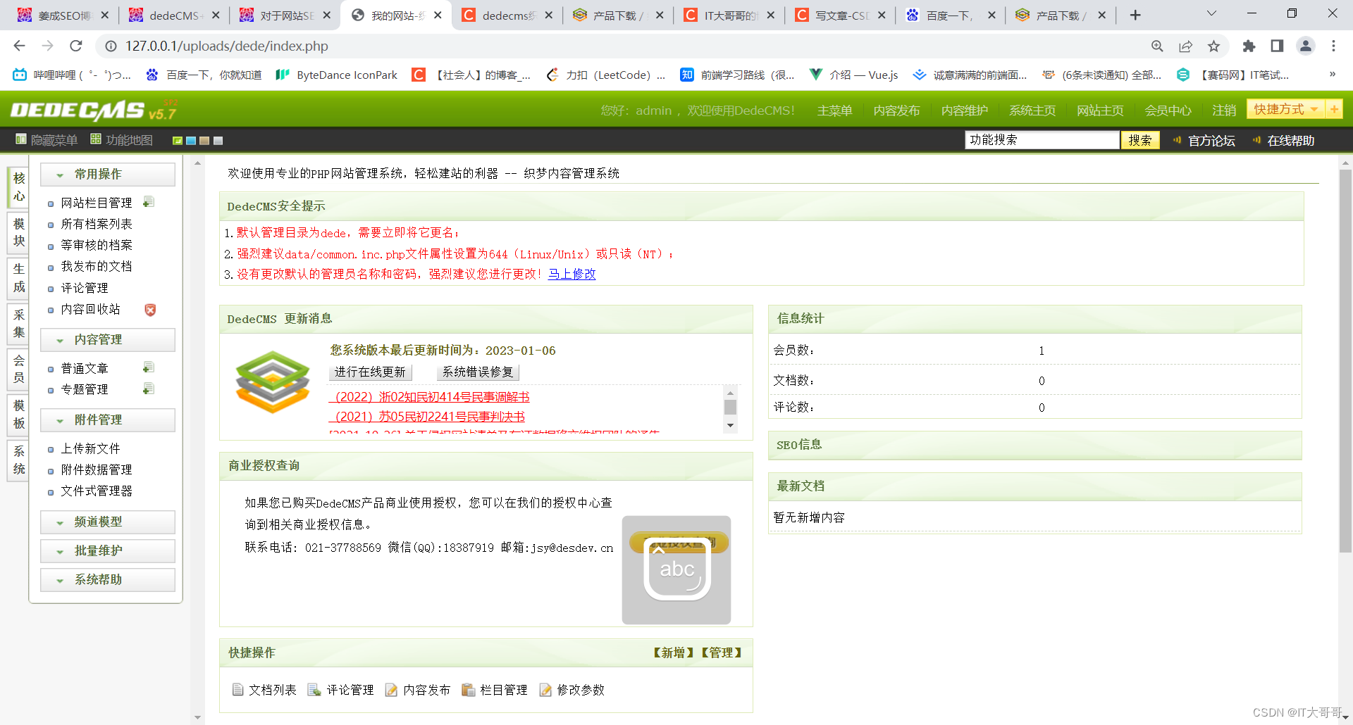Collapse the 常用操作 section
Image resolution: width=1353 pixels, height=725 pixels.
(108, 174)
